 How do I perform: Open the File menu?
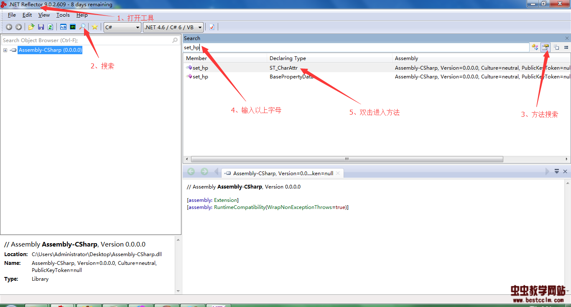click(x=12, y=15)
